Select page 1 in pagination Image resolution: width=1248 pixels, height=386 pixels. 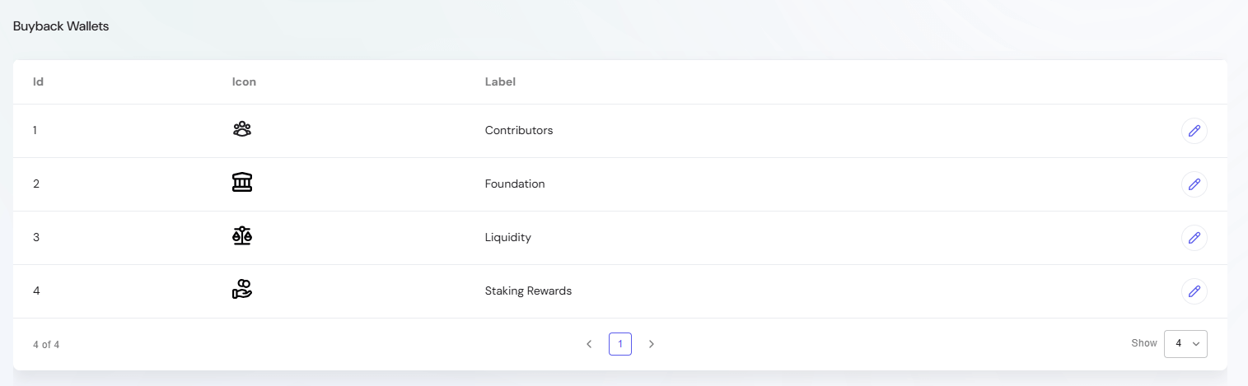[620, 344]
